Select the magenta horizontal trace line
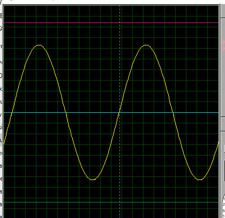The width and height of the screenshot is (225, 218). tap(111, 23)
